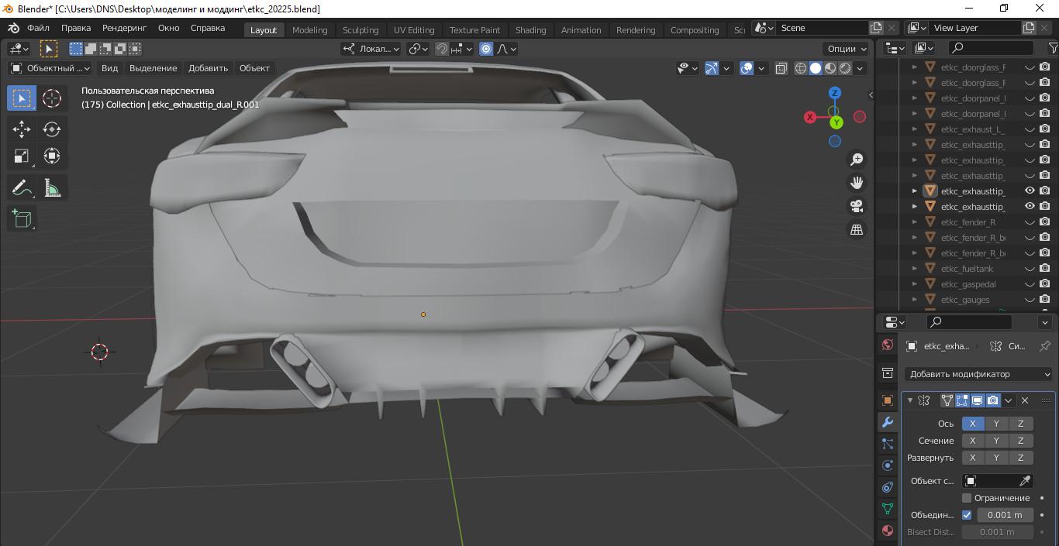
Task: Open the Опции options button
Action: (x=847, y=49)
